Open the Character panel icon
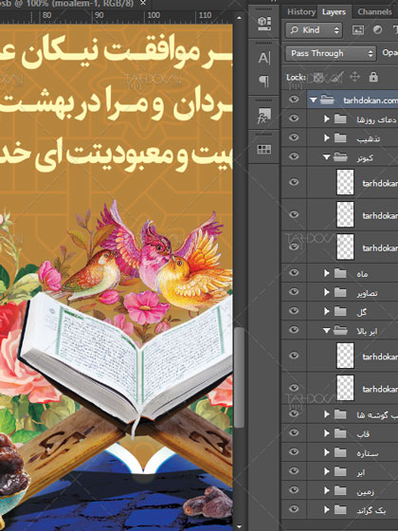Viewport: 398px width, 531px height. (264, 58)
